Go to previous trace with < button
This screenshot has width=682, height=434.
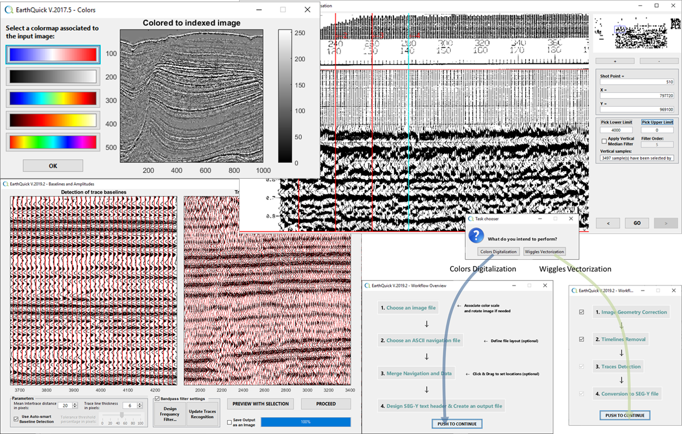[x=608, y=223]
